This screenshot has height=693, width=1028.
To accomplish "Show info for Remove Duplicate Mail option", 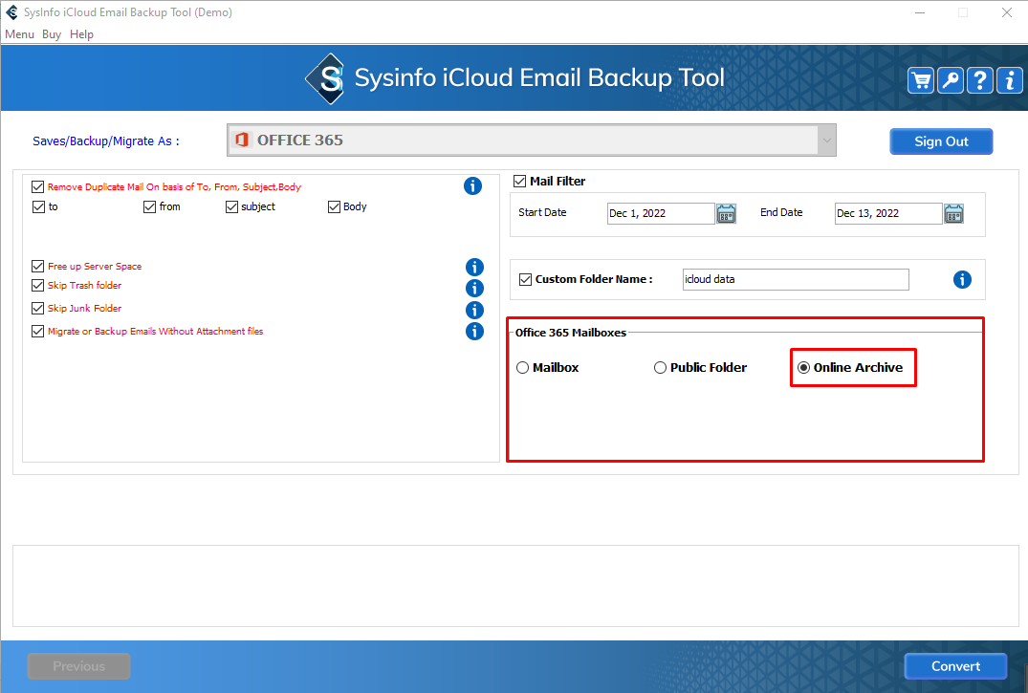I will tap(472, 186).
